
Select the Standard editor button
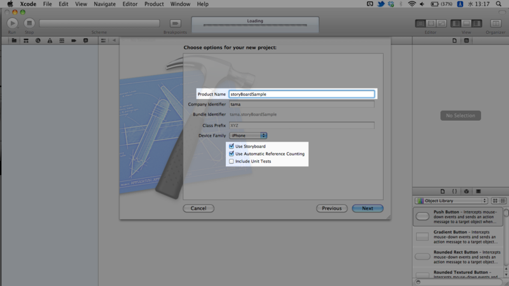point(421,24)
